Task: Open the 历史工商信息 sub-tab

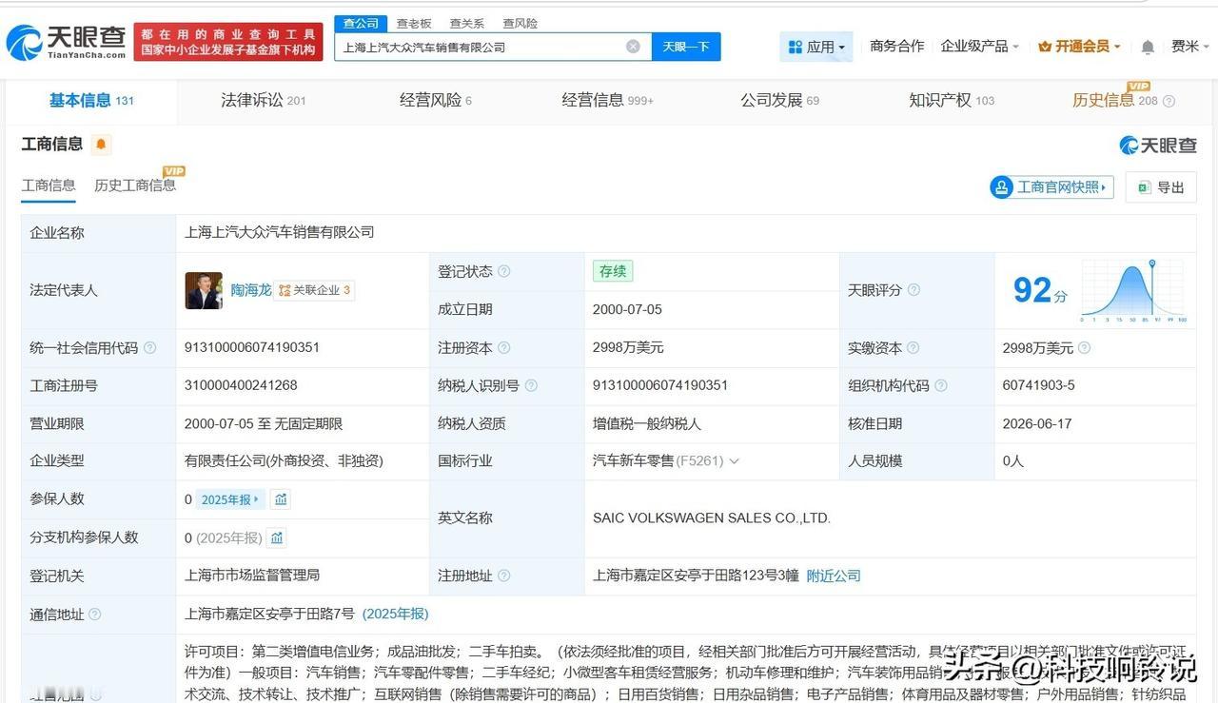Action: pos(135,186)
